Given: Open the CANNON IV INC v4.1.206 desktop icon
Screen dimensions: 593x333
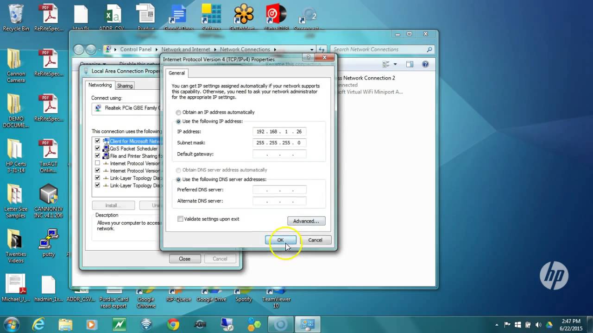Looking at the screenshot, I should [x=49, y=201].
